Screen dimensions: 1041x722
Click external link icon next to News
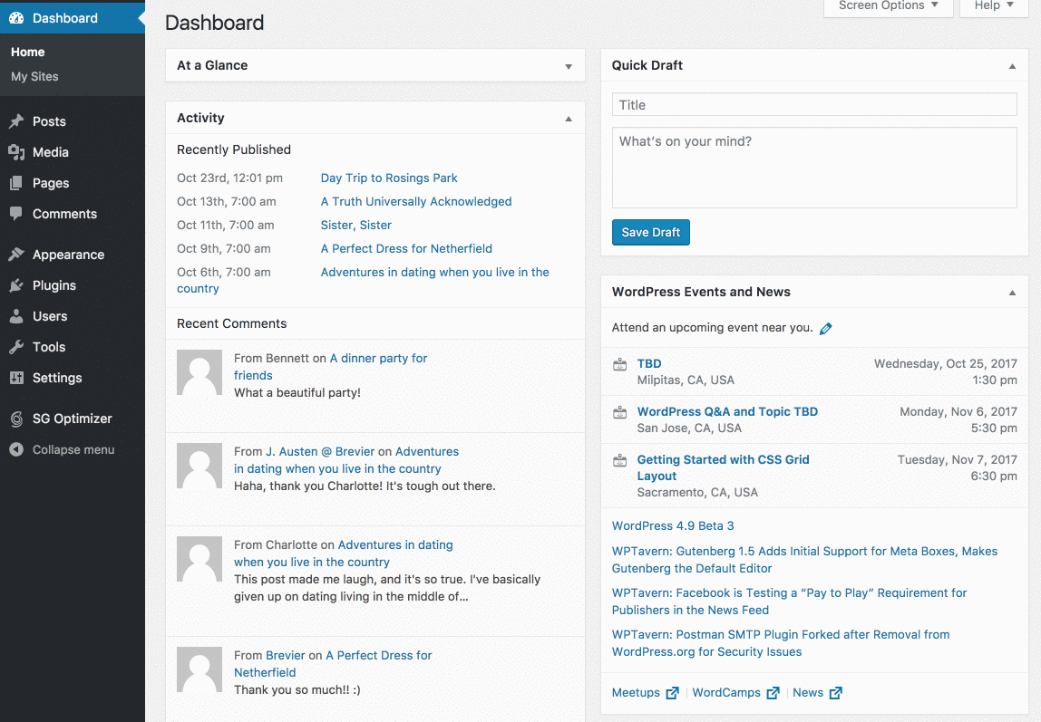(x=836, y=693)
